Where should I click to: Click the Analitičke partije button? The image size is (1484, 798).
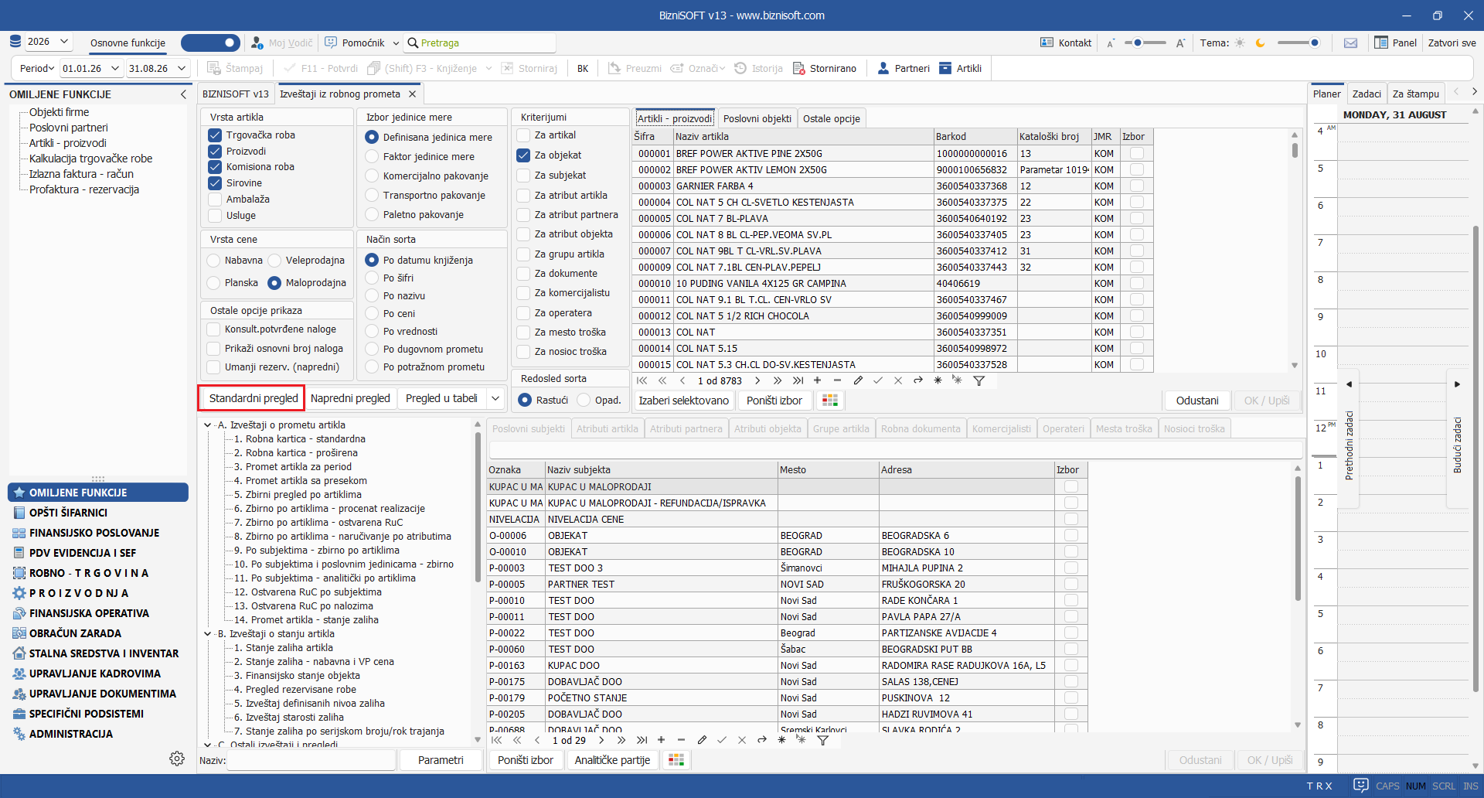pyautogui.click(x=612, y=760)
